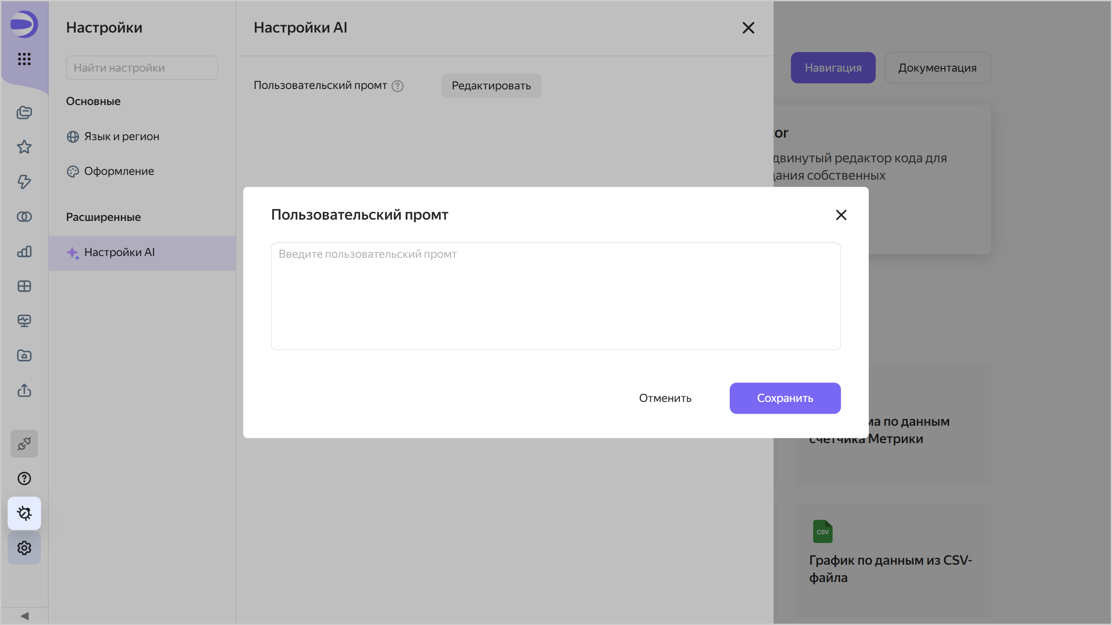Screen dimensions: 1112x625
Task: Open the monitor reports sidebar icon
Action: pyautogui.click(x=24, y=321)
